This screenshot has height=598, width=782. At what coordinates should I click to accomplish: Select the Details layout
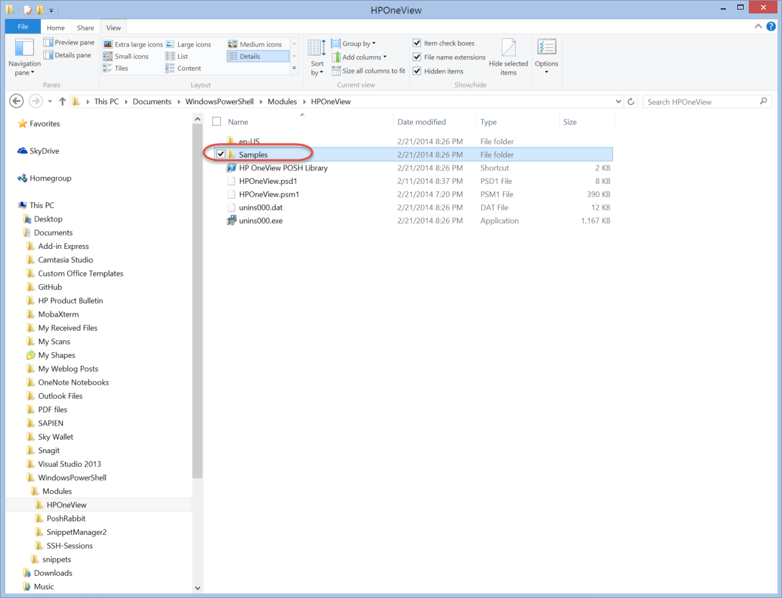(x=257, y=56)
